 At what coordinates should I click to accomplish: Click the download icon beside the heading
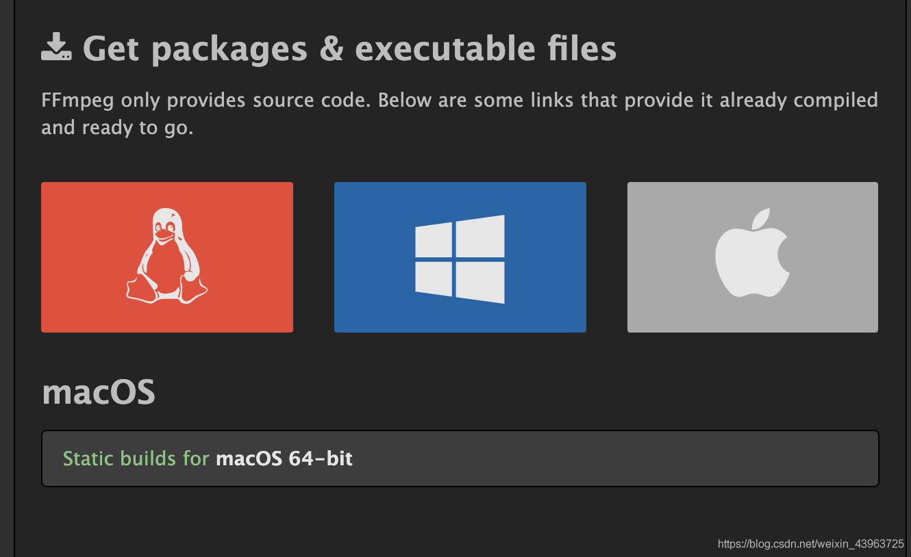(56, 48)
